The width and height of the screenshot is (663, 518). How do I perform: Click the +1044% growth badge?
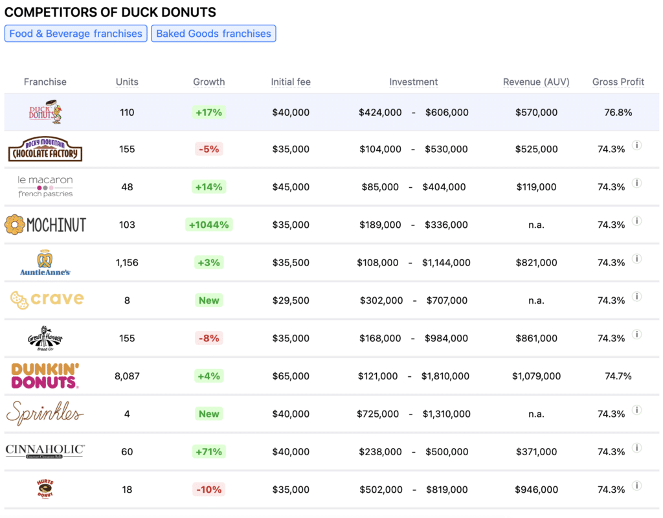coord(209,225)
